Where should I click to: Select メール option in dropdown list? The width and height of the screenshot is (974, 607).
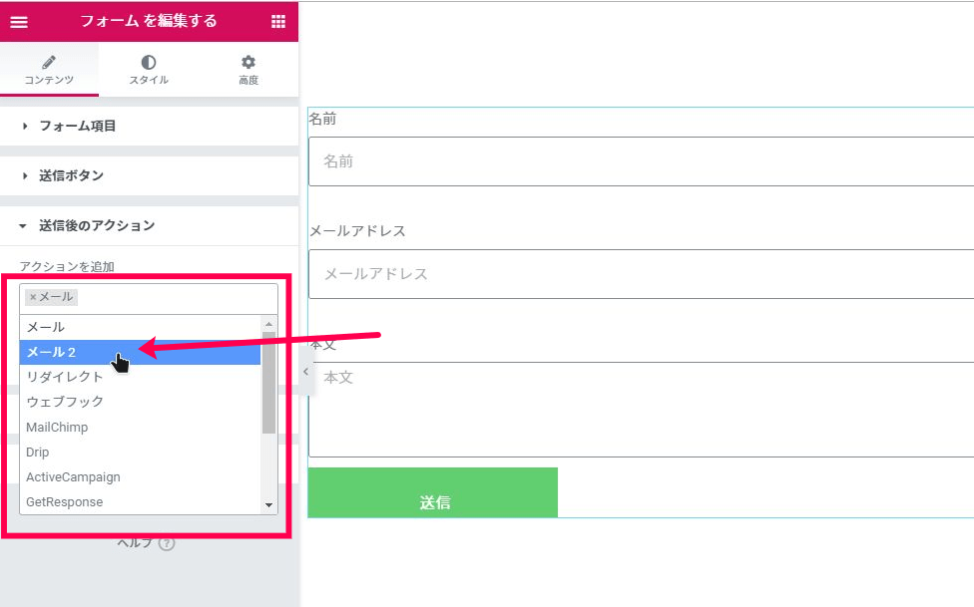point(140,327)
